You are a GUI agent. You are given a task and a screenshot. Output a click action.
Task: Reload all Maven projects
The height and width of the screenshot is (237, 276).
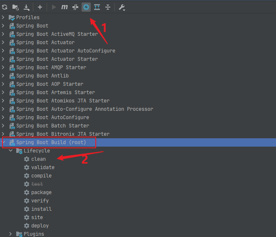5,7
